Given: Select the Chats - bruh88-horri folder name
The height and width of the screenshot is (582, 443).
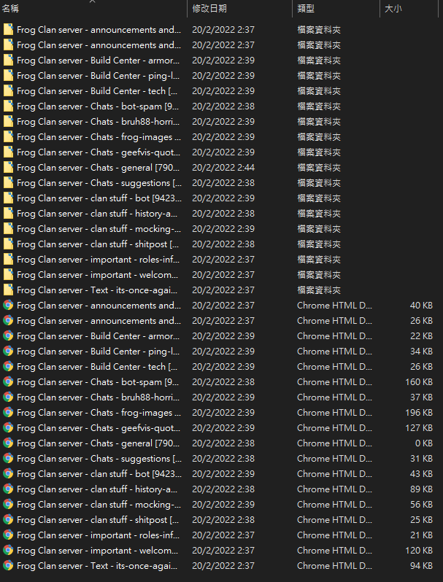Looking at the screenshot, I should pos(99,122).
